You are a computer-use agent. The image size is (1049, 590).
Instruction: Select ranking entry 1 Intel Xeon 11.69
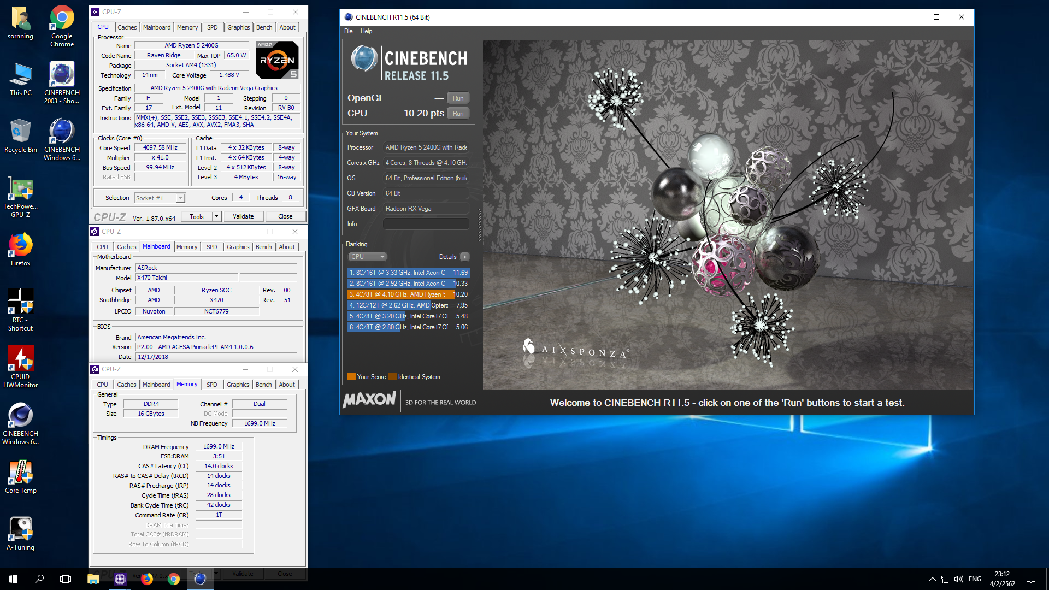click(409, 273)
